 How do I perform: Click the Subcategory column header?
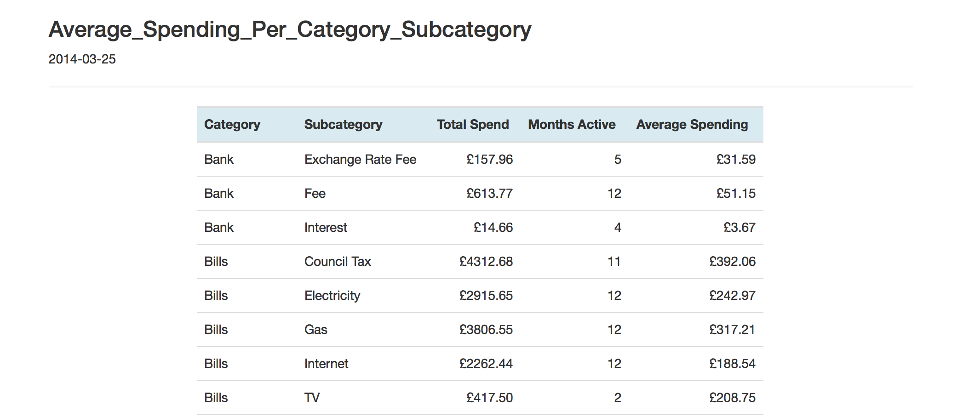[x=343, y=124]
